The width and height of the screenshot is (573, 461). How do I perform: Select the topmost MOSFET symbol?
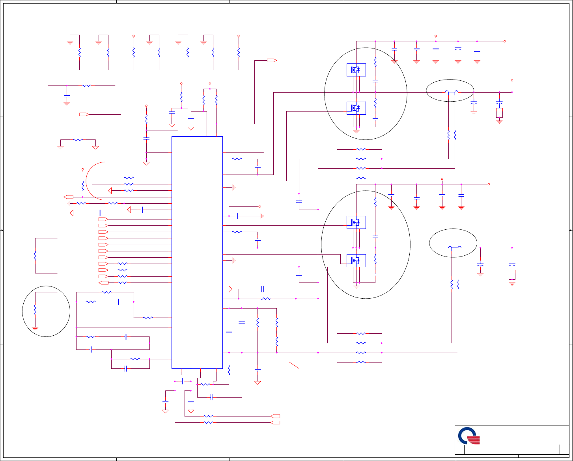(x=356, y=70)
